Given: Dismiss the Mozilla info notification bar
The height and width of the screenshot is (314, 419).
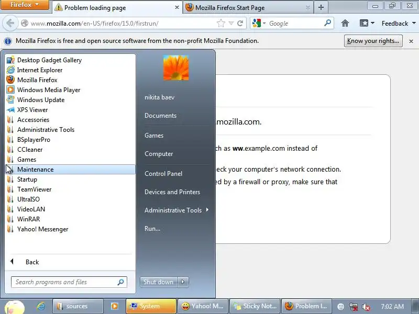Looking at the screenshot, I should [411, 41].
